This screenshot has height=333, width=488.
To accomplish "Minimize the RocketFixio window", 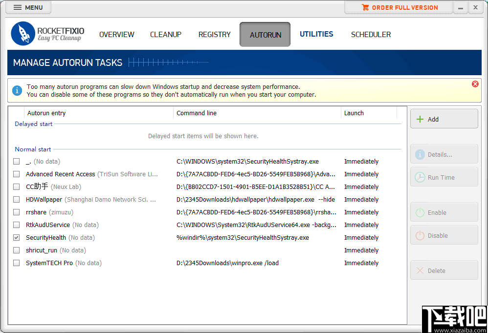I will point(460,8).
